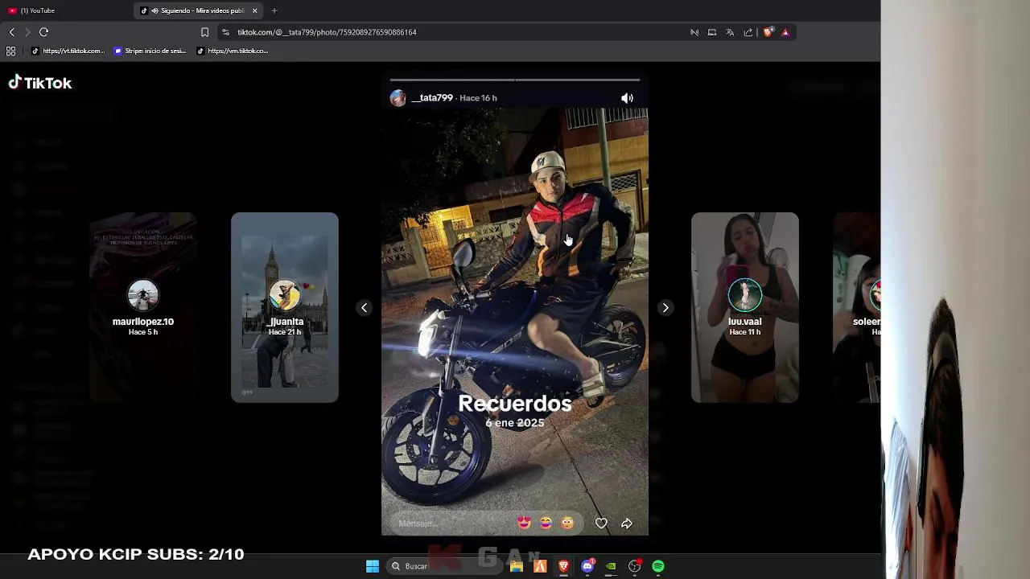Open the vm.tiktok.com bookmark

(233, 51)
